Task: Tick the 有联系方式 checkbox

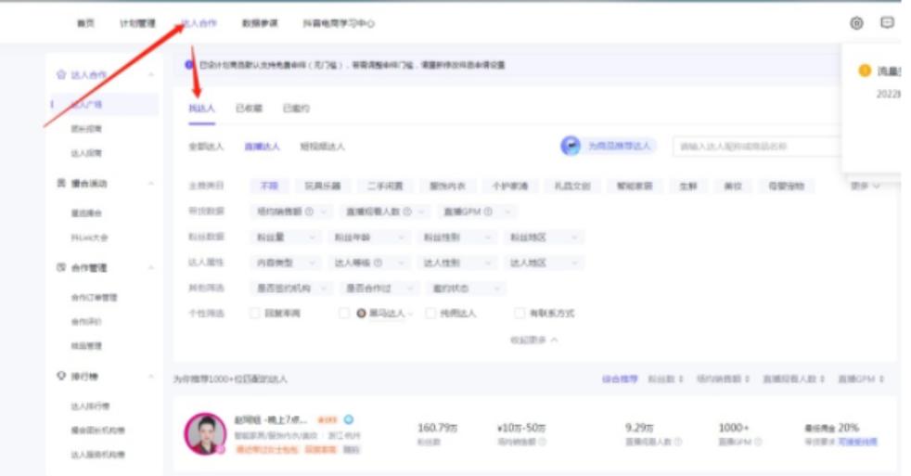Action: click(x=520, y=314)
